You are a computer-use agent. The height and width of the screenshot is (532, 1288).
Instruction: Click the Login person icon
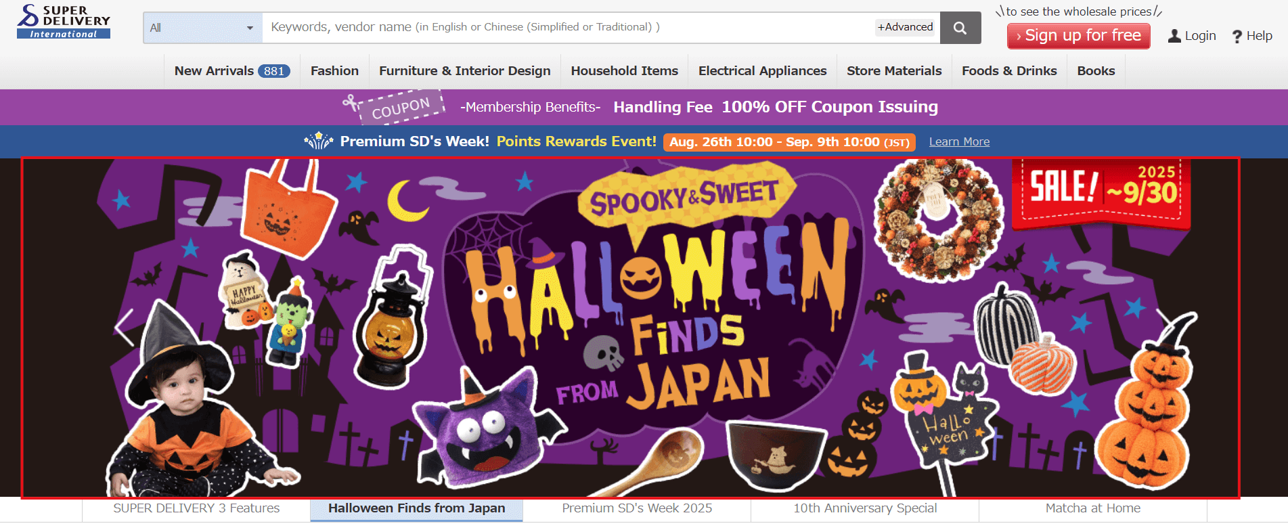(1174, 36)
